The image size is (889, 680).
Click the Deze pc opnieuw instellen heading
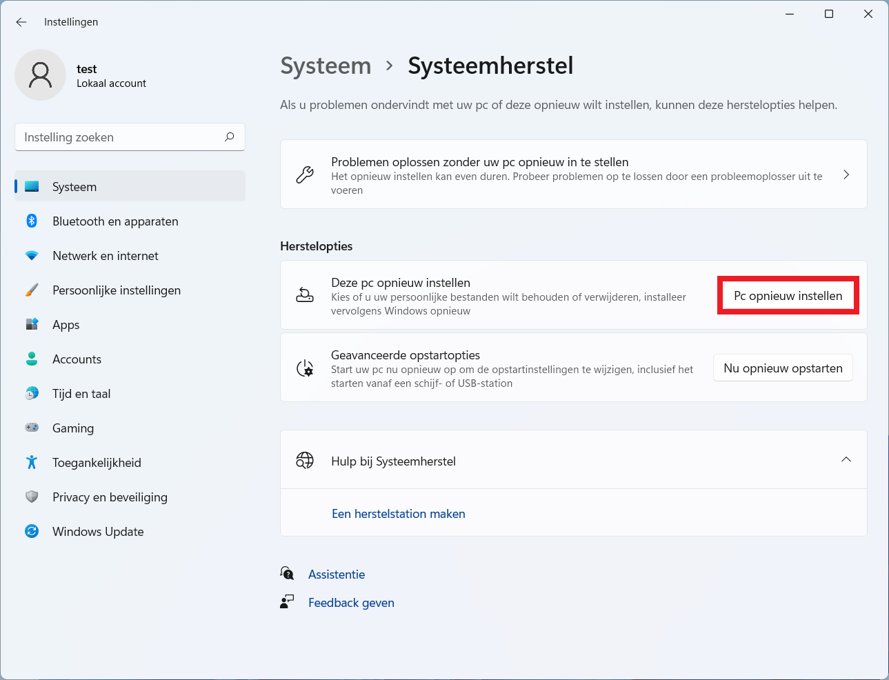tap(401, 282)
